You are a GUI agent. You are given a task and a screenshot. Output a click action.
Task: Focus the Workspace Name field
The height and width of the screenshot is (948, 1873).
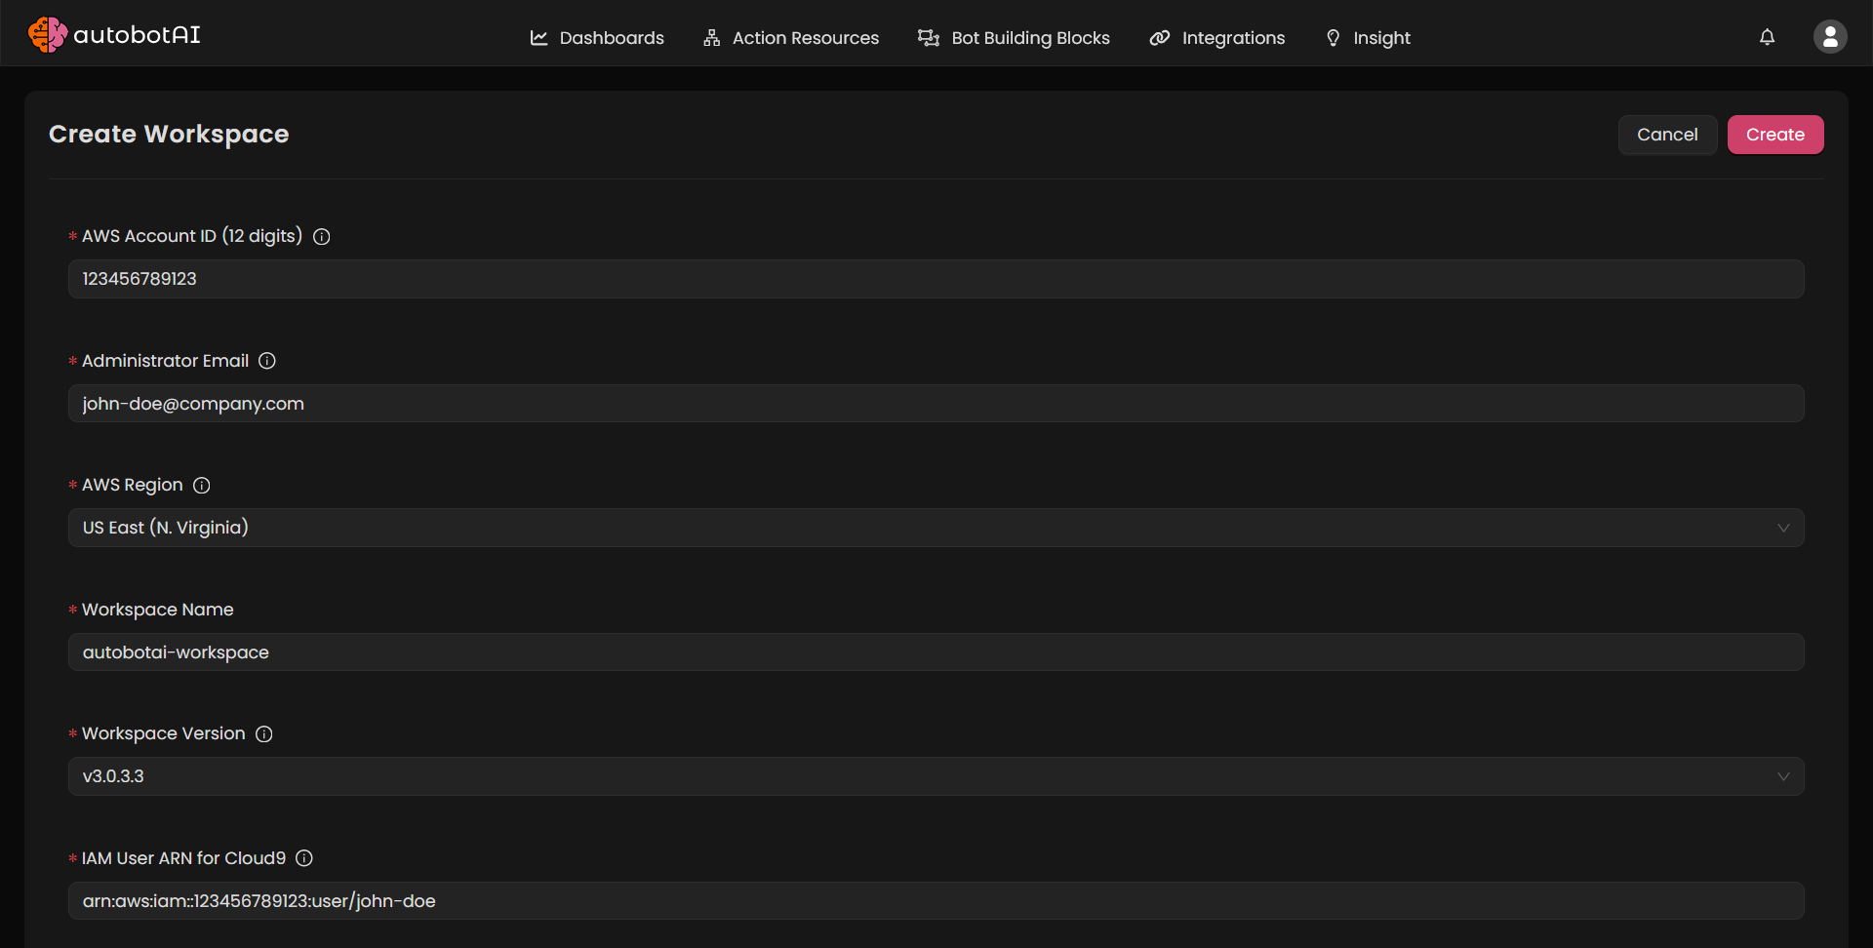pyautogui.click(x=936, y=652)
